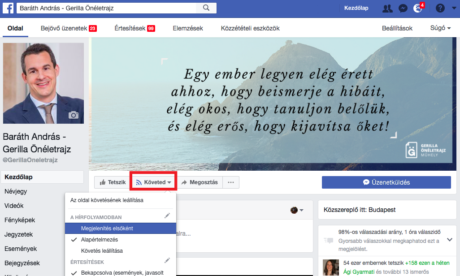
Task: Edit news feed settings pencil icon
Action: (167, 216)
